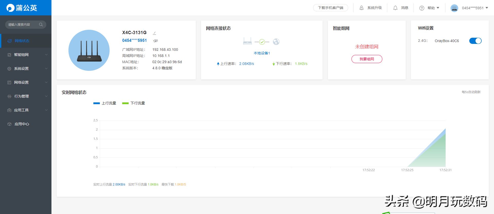Click the 我要组网 button
This screenshot has width=494, height=214.
pyautogui.click(x=367, y=59)
